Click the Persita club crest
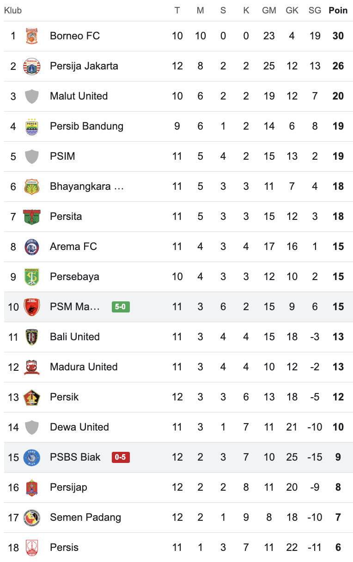353x562 pixels. tap(32, 217)
